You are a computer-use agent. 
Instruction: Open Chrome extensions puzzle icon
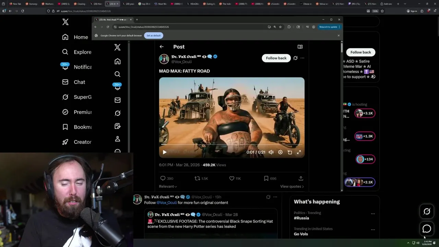289,27
